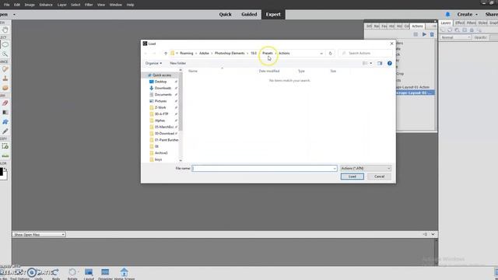Toggle the preview pane in Load dialog
498x280 pixels.
coord(380,63)
